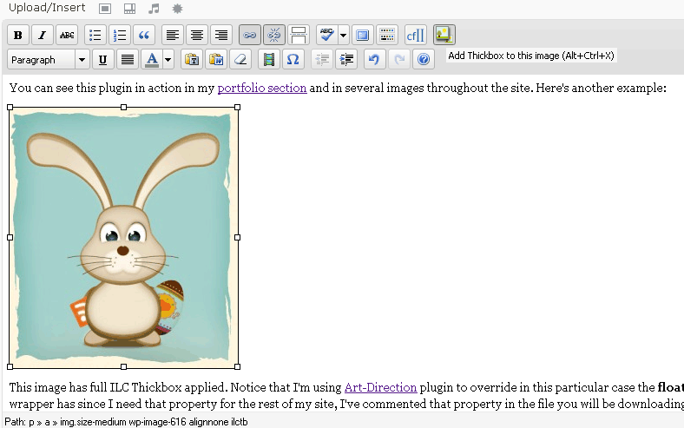Insert a link using chain icon

point(250,35)
